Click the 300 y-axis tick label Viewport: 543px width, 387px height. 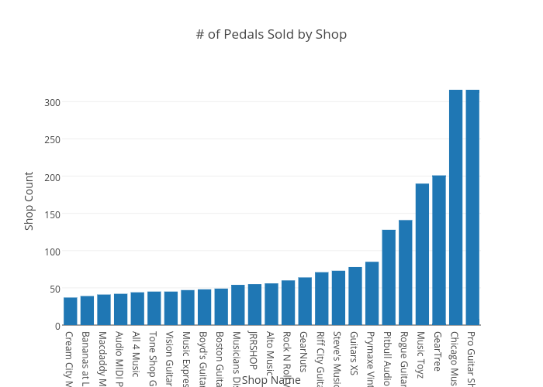pyautogui.click(x=52, y=102)
